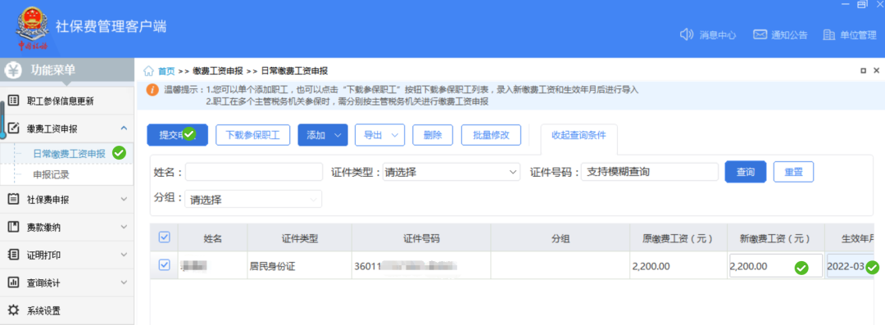Click the 费款缴纳 icon in sidebar

(14, 227)
